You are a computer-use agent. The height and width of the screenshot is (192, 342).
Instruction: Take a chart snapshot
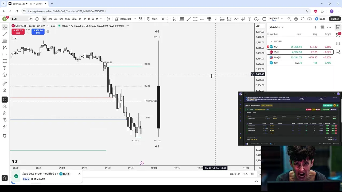tap(309, 19)
